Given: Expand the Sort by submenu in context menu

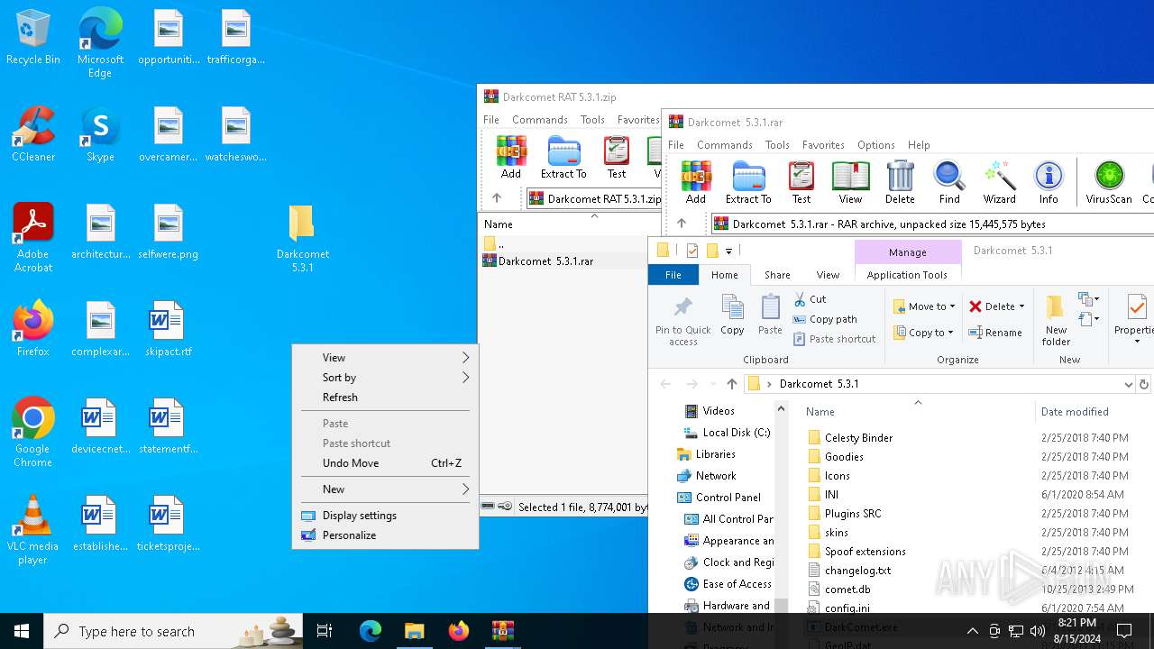Looking at the screenshot, I should click(x=387, y=378).
